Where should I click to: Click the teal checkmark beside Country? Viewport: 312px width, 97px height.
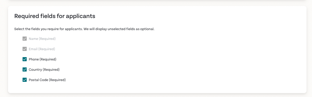[x=25, y=69]
